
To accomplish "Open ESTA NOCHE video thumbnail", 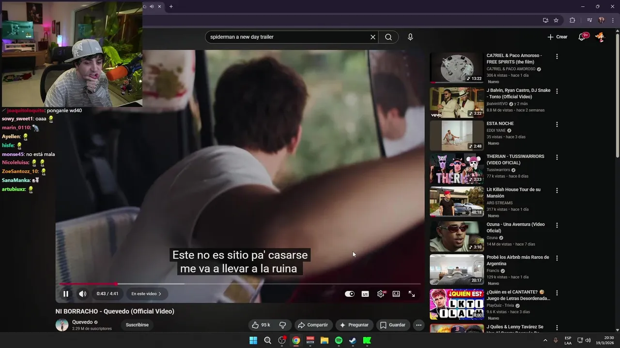I will 457,135.
